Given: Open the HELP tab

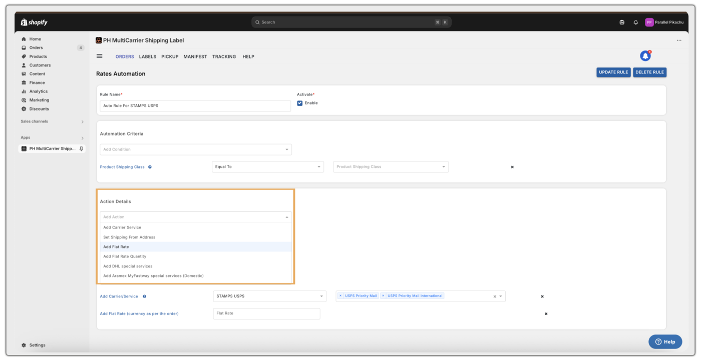Looking at the screenshot, I should (248, 56).
